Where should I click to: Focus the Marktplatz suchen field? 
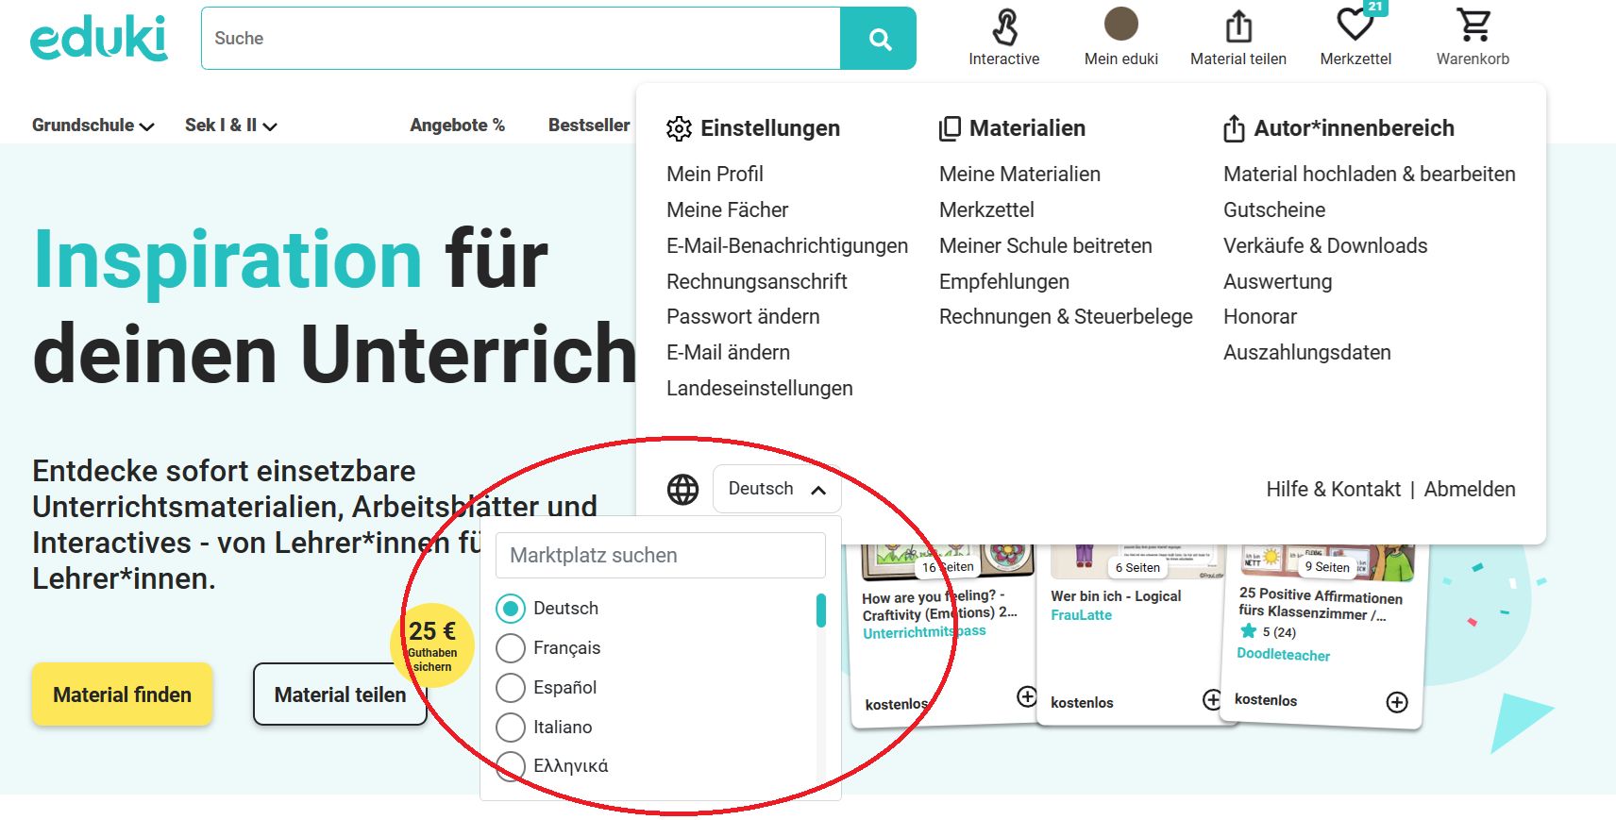point(661,556)
